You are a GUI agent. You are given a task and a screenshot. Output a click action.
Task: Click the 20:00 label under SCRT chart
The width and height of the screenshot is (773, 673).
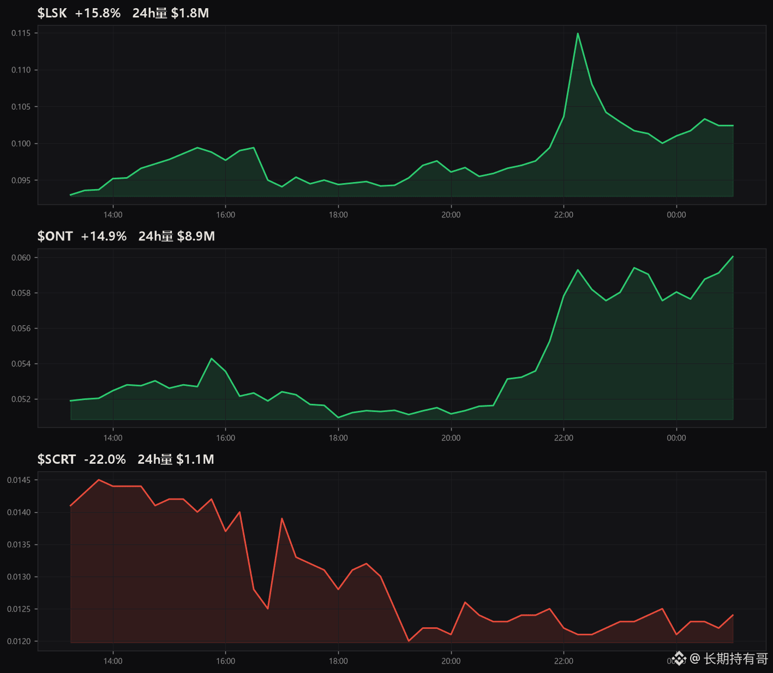(451, 661)
